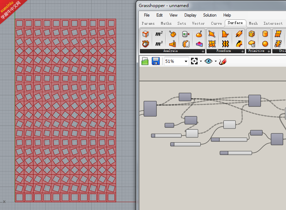Select the dotted box Bounding Box icon
The image size is (286, 210).
click(252, 34)
